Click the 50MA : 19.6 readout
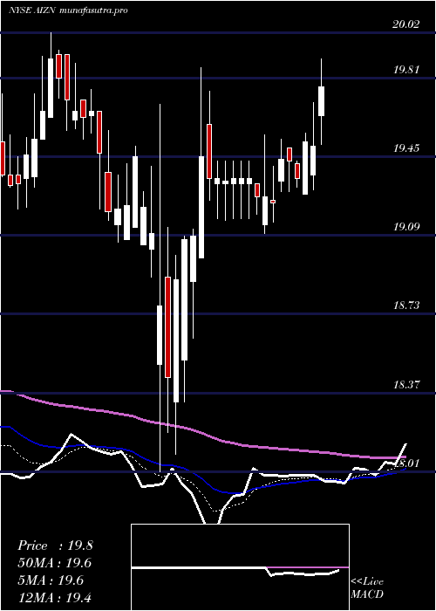This screenshot has width=436, height=611. 55,563
